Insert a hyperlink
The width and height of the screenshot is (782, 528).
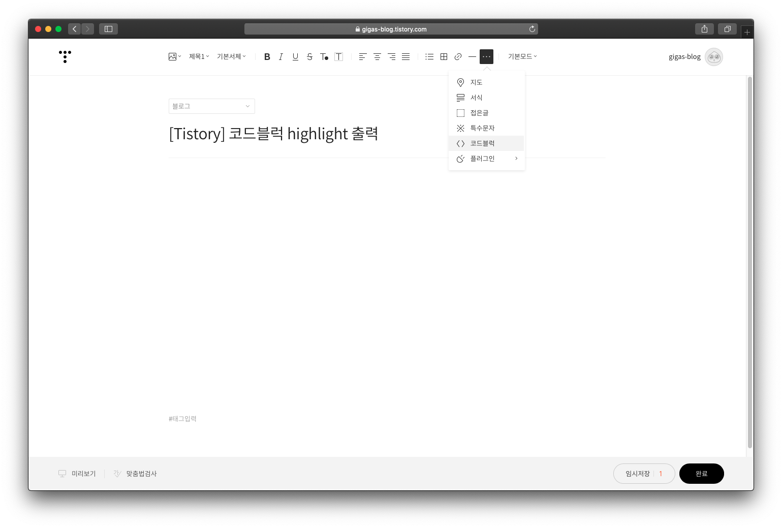click(458, 57)
